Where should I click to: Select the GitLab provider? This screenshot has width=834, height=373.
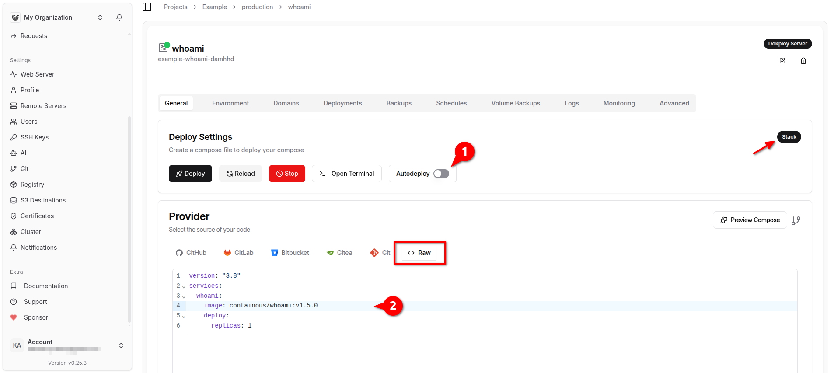tap(239, 253)
